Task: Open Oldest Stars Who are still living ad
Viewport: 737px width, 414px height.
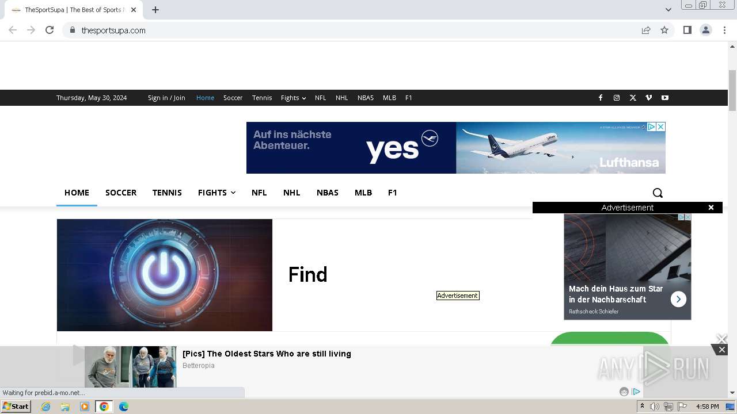Action: [267, 354]
